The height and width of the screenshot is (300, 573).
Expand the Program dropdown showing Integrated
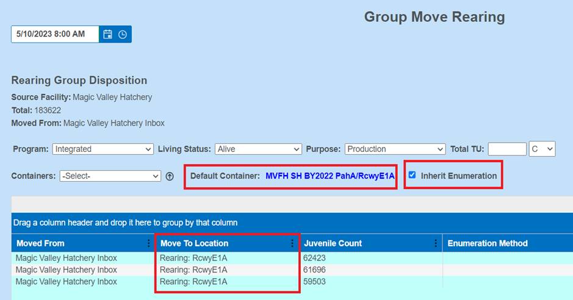tap(103, 149)
